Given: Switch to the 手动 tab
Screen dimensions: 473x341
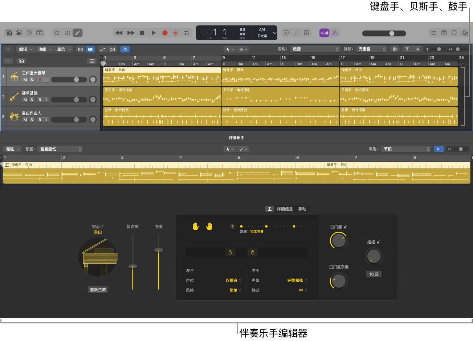Looking at the screenshot, I should click(302, 209).
